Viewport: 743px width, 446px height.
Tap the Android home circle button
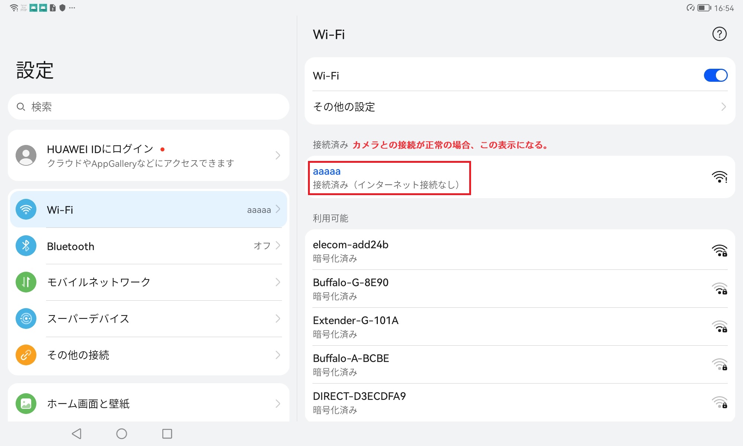[122, 434]
